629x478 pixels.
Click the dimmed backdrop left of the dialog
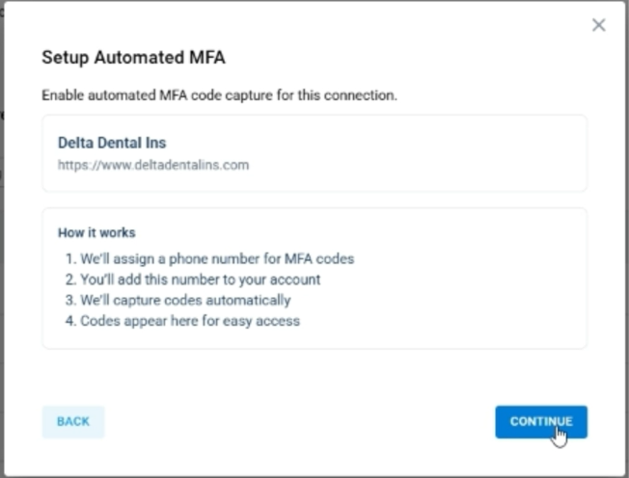[2, 241]
